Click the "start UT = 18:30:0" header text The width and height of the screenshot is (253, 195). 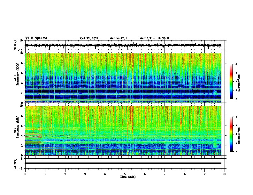[x=154, y=38]
